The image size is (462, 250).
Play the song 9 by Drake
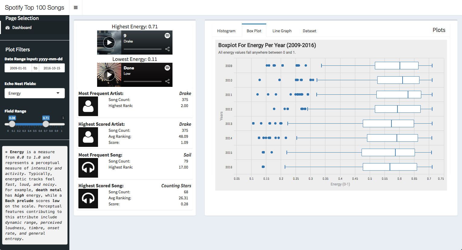coord(109,43)
